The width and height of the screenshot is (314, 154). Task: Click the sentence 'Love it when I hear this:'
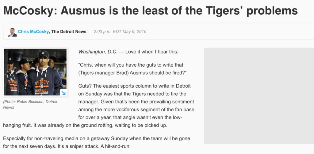[152, 52]
